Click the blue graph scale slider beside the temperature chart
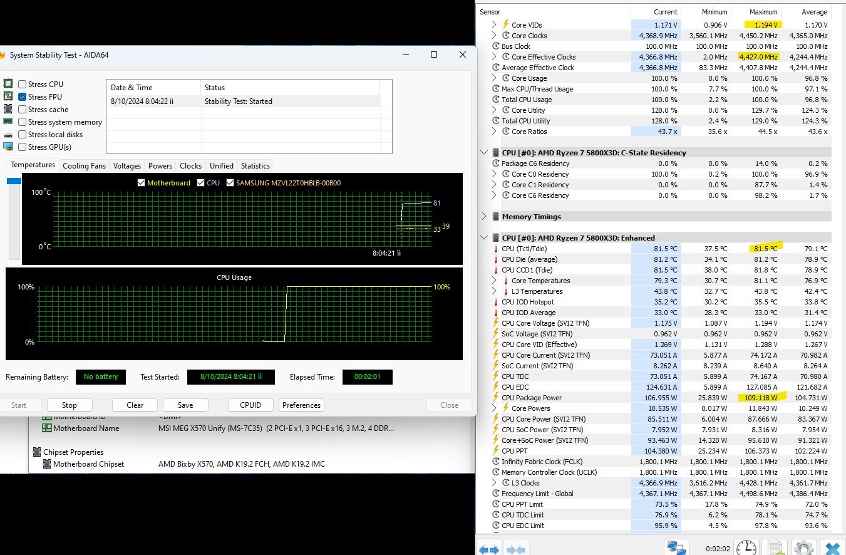Image resolution: width=846 pixels, height=555 pixels. click(x=14, y=181)
